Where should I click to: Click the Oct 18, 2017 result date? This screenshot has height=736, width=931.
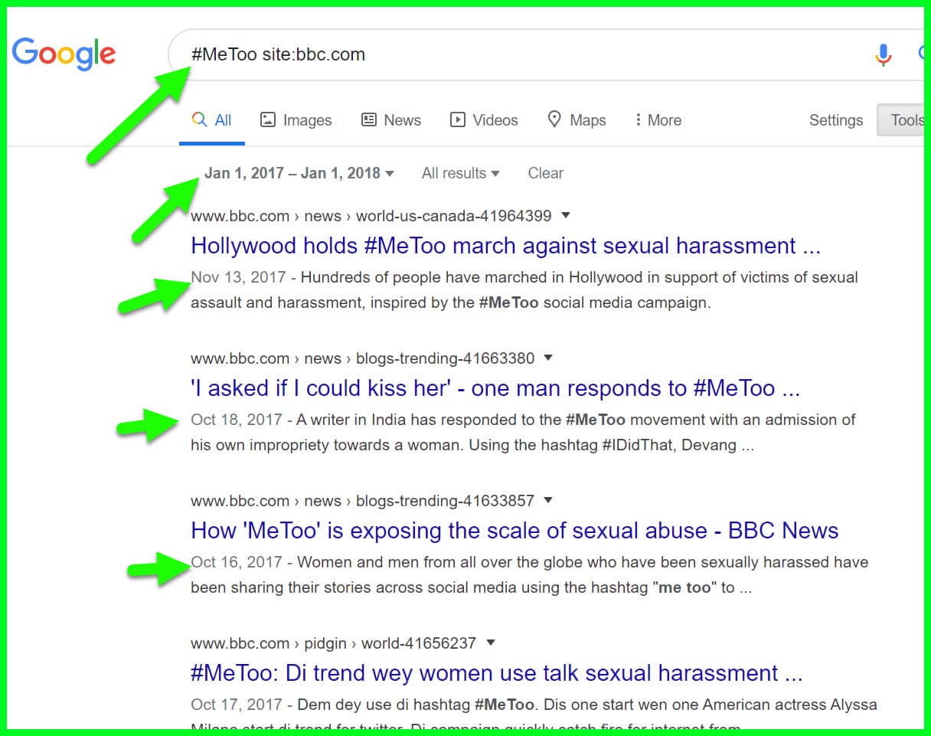[x=237, y=420]
